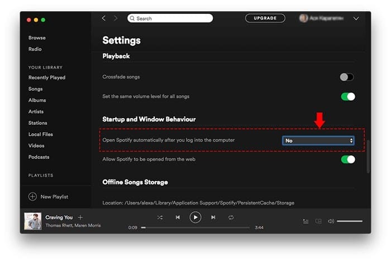Open Artists in library
Viewport: 391px width, 262px height.
(x=36, y=111)
